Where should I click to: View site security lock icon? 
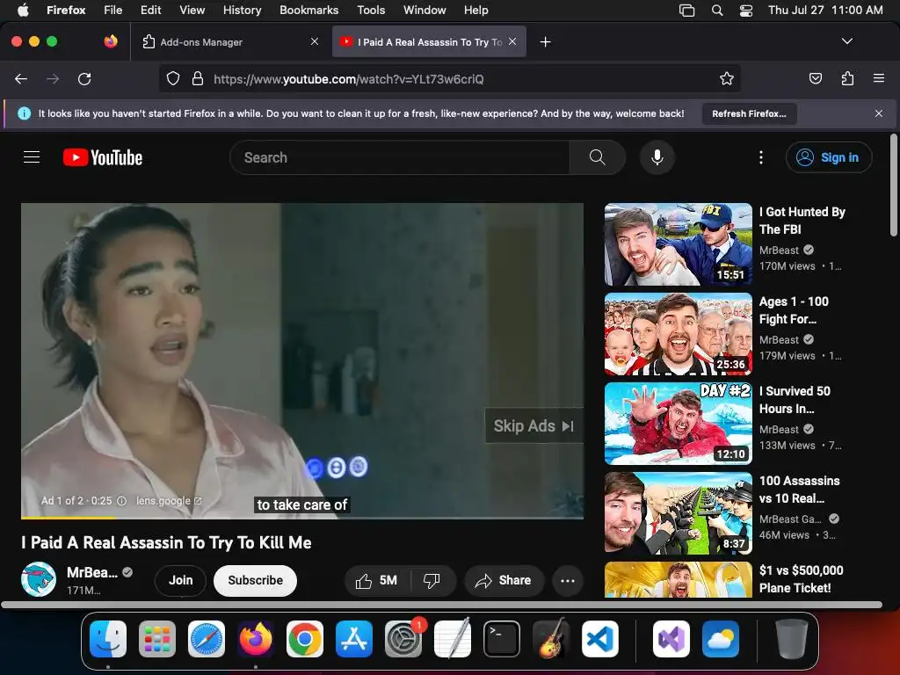coord(198,78)
